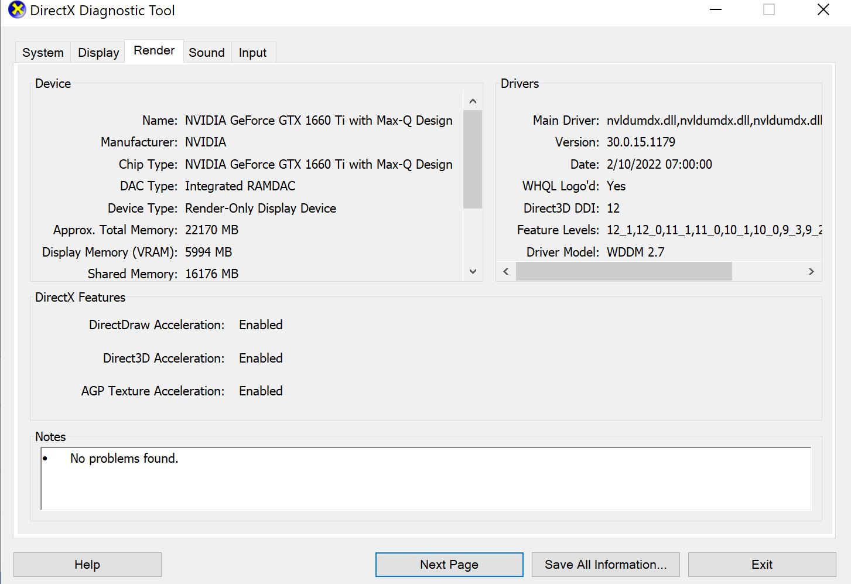
Task: Click the '5994 MB' VRAM value
Action: pos(209,252)
